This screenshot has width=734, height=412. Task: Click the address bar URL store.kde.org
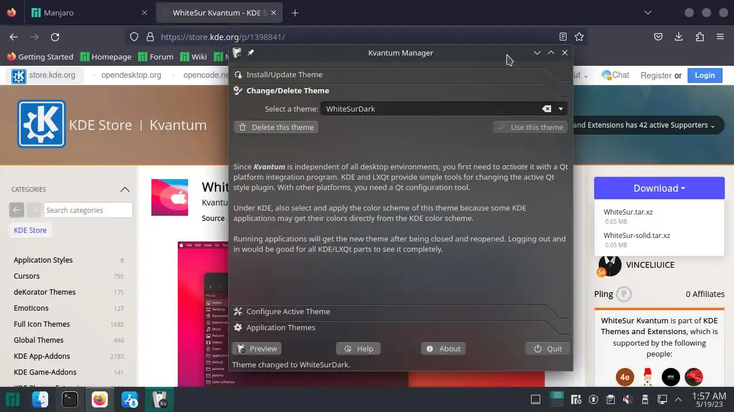(222, 37)
